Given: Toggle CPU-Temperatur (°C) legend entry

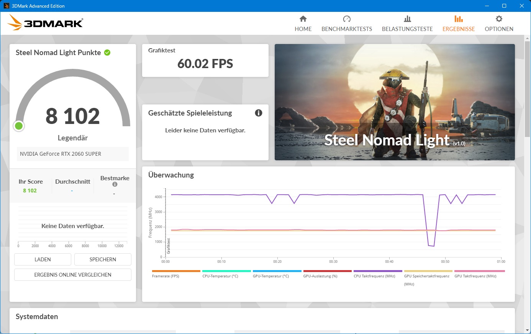Looking at the screenshot, I should click(226, 274).
